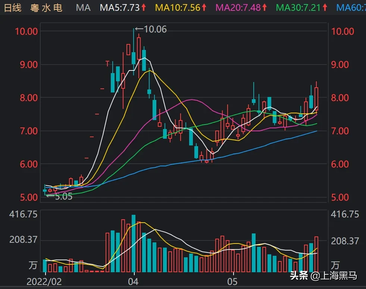
Task: Click the 5.05 low price annotation
Action: pos(59,197)
